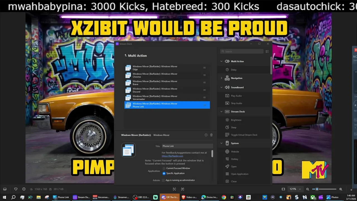Favorite the image with heart icon in Photos
The width and height of the screenshot is (357, 201).
click(16, 189)
